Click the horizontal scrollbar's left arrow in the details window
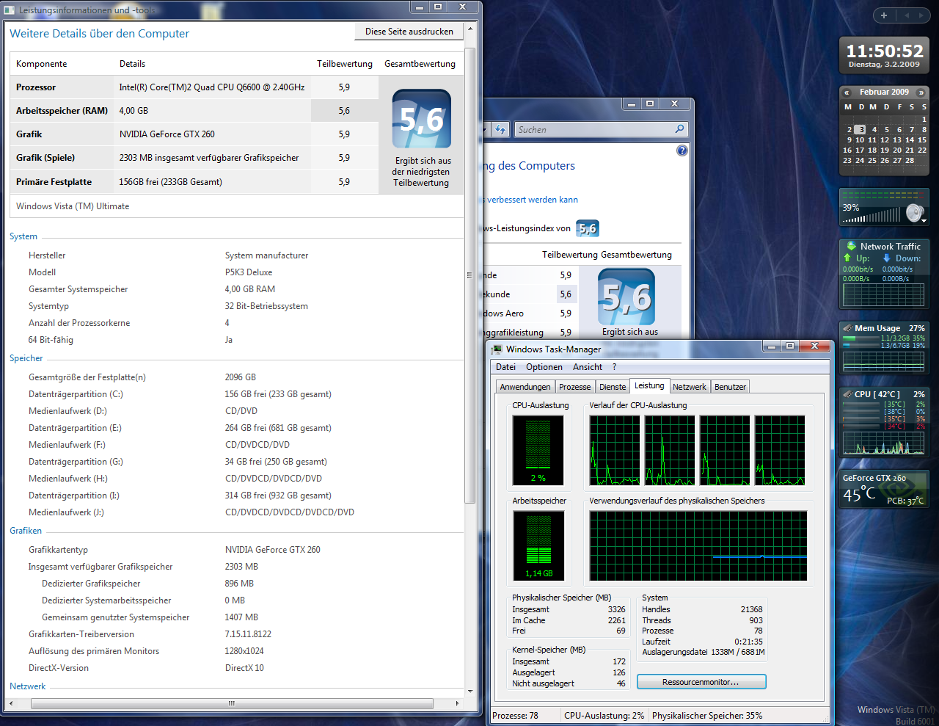 click(x=10, y=703)
